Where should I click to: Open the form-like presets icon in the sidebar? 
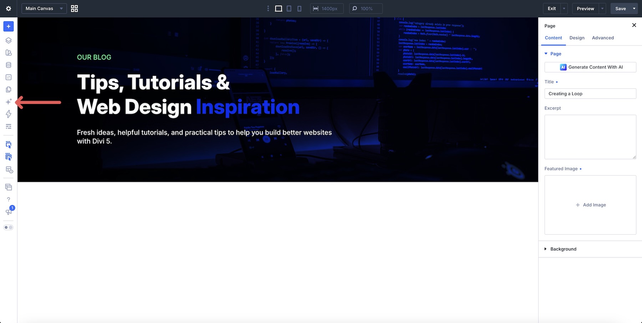click(x=9, y=77)
